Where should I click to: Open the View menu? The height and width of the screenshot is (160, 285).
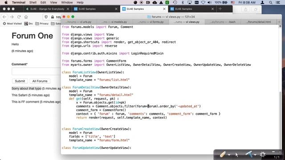tap(53, 3)
